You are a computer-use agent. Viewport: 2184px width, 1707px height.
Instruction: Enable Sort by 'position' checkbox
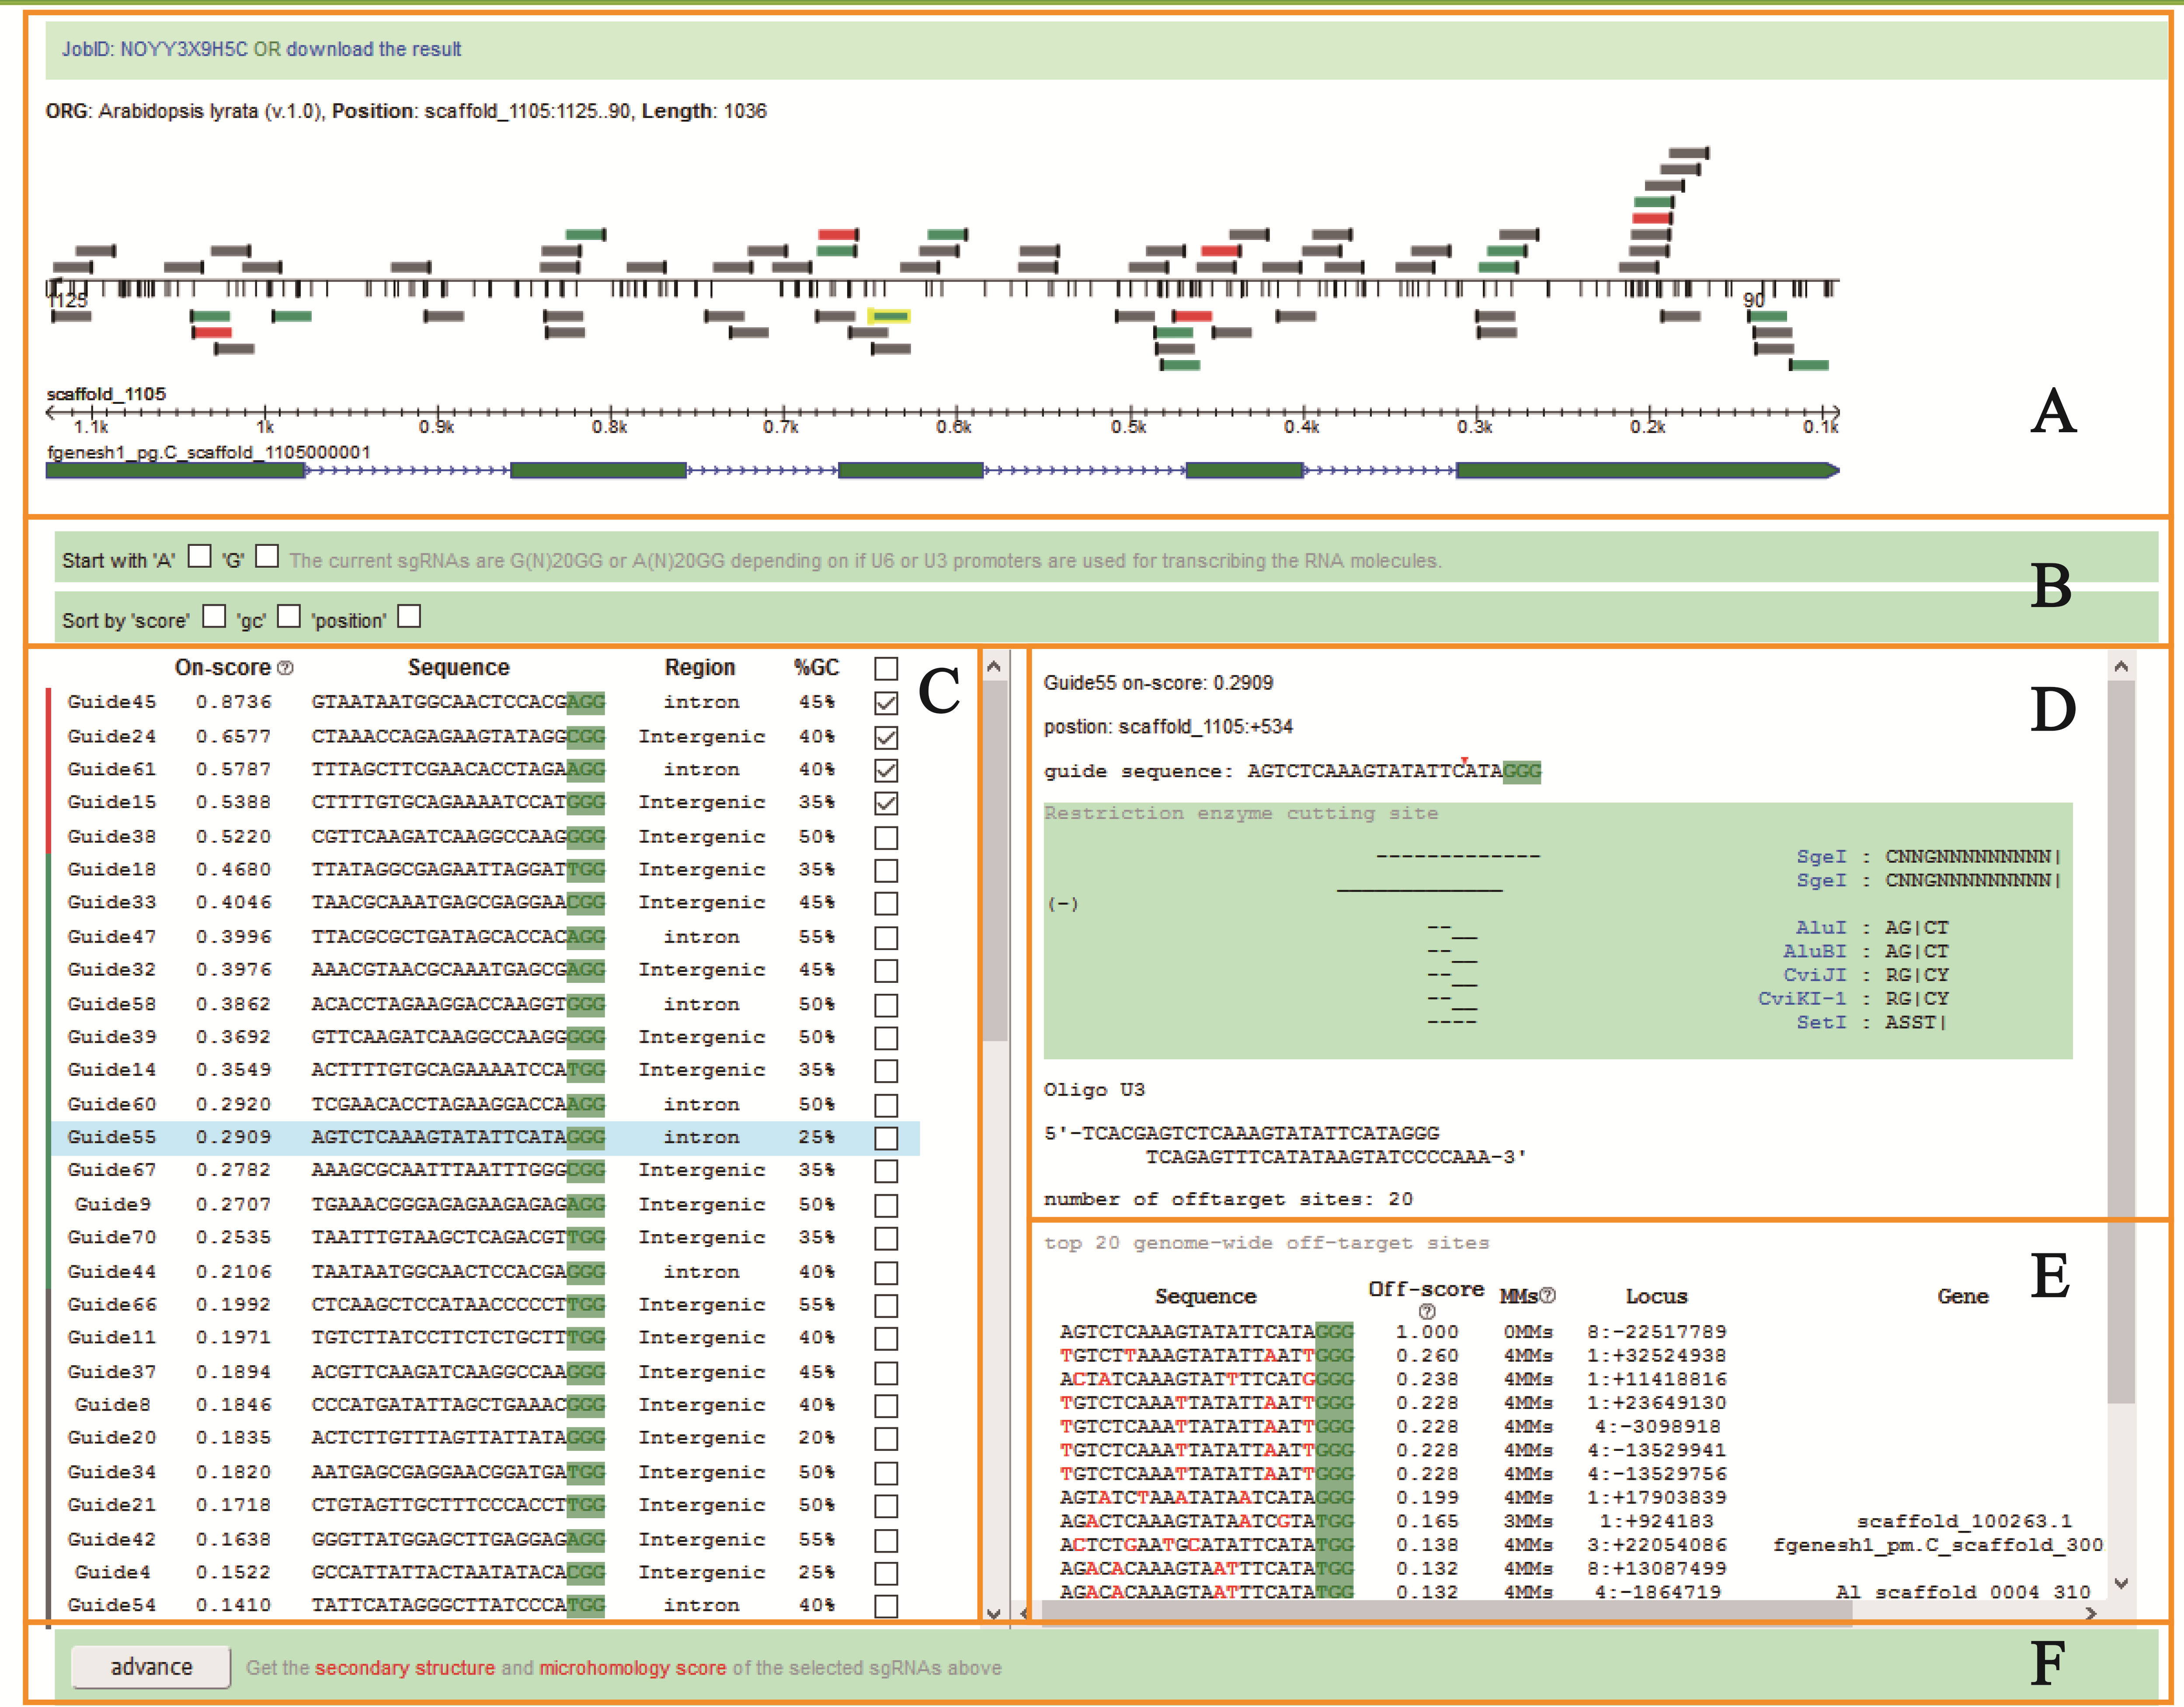(x=409, y=616)
